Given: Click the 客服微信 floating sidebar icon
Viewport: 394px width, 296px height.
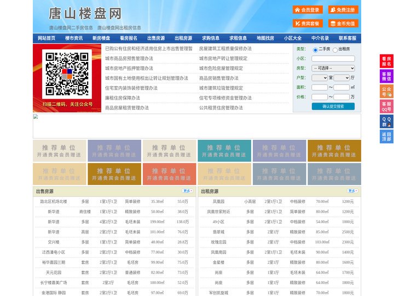Looking at the screenshot, I should pos(386,76).
